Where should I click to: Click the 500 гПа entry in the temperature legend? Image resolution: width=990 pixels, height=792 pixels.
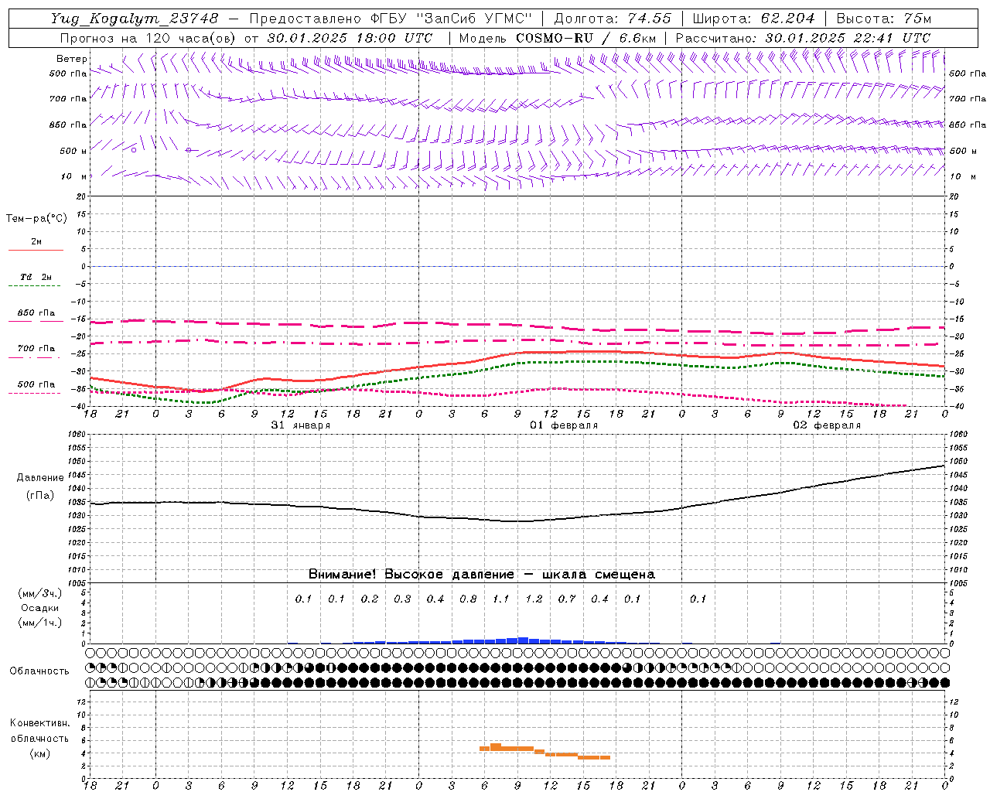click(x=36, y=384)
